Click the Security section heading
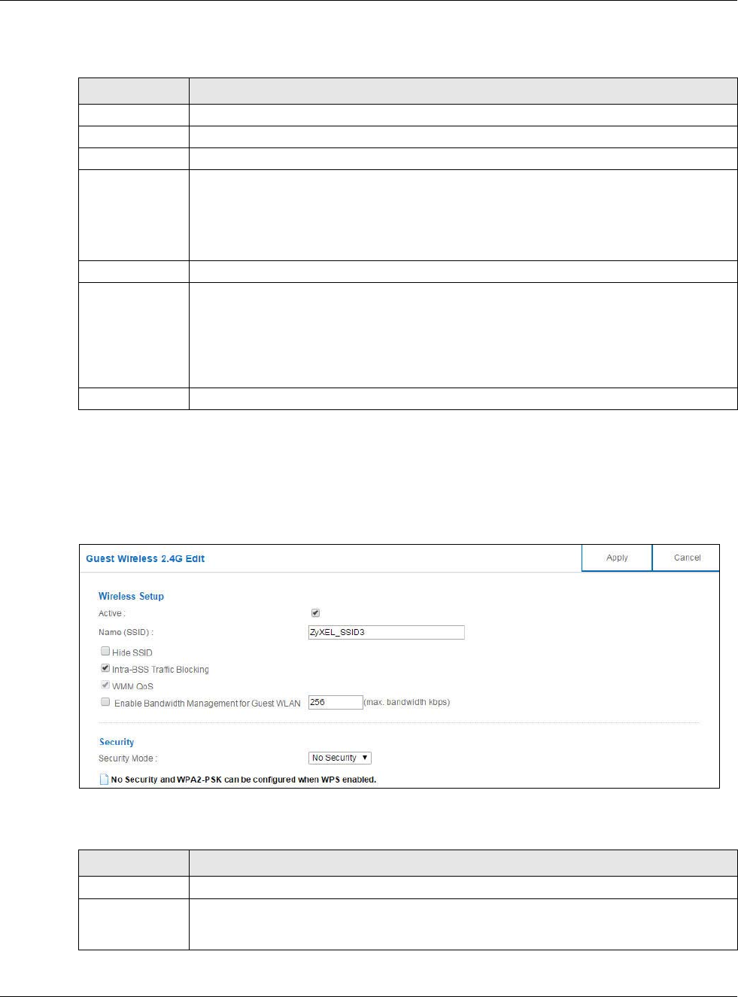This screenshot has height=997, width=738. [x=117, y=742]
